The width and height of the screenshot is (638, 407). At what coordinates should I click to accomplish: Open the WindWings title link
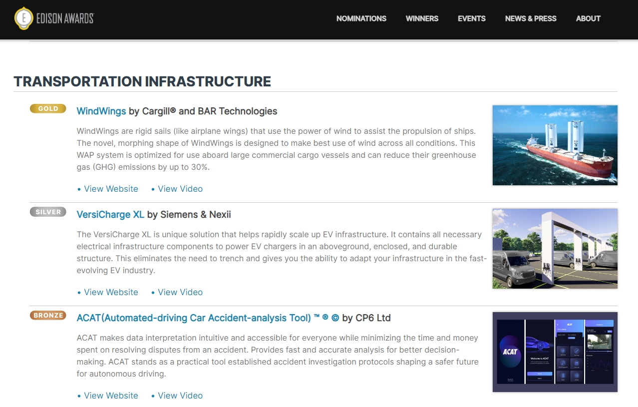click(101, 111)
